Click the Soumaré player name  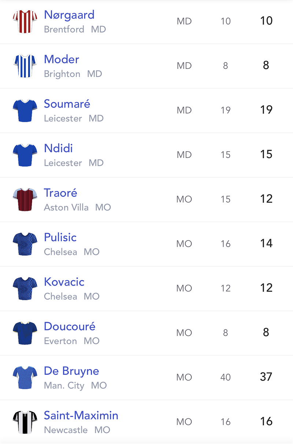67,104
